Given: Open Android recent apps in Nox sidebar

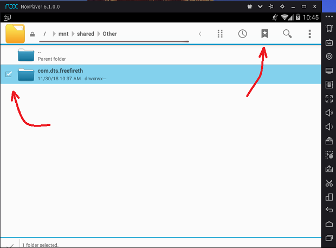Looking at the screenshot, I should [x=329, y=238].
